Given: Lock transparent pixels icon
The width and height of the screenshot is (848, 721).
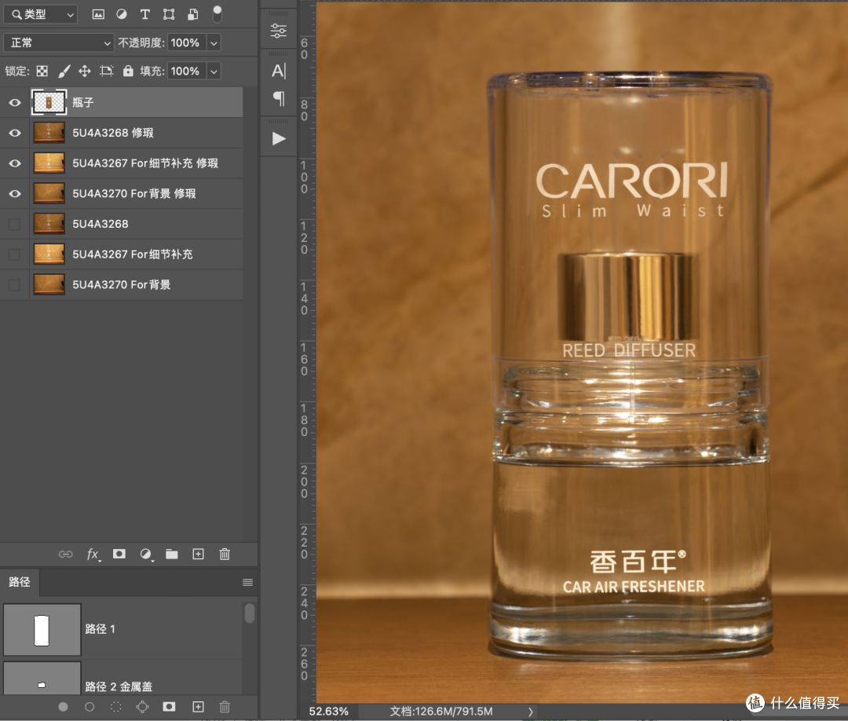Looking at the screenshot, I should [42, 71].
